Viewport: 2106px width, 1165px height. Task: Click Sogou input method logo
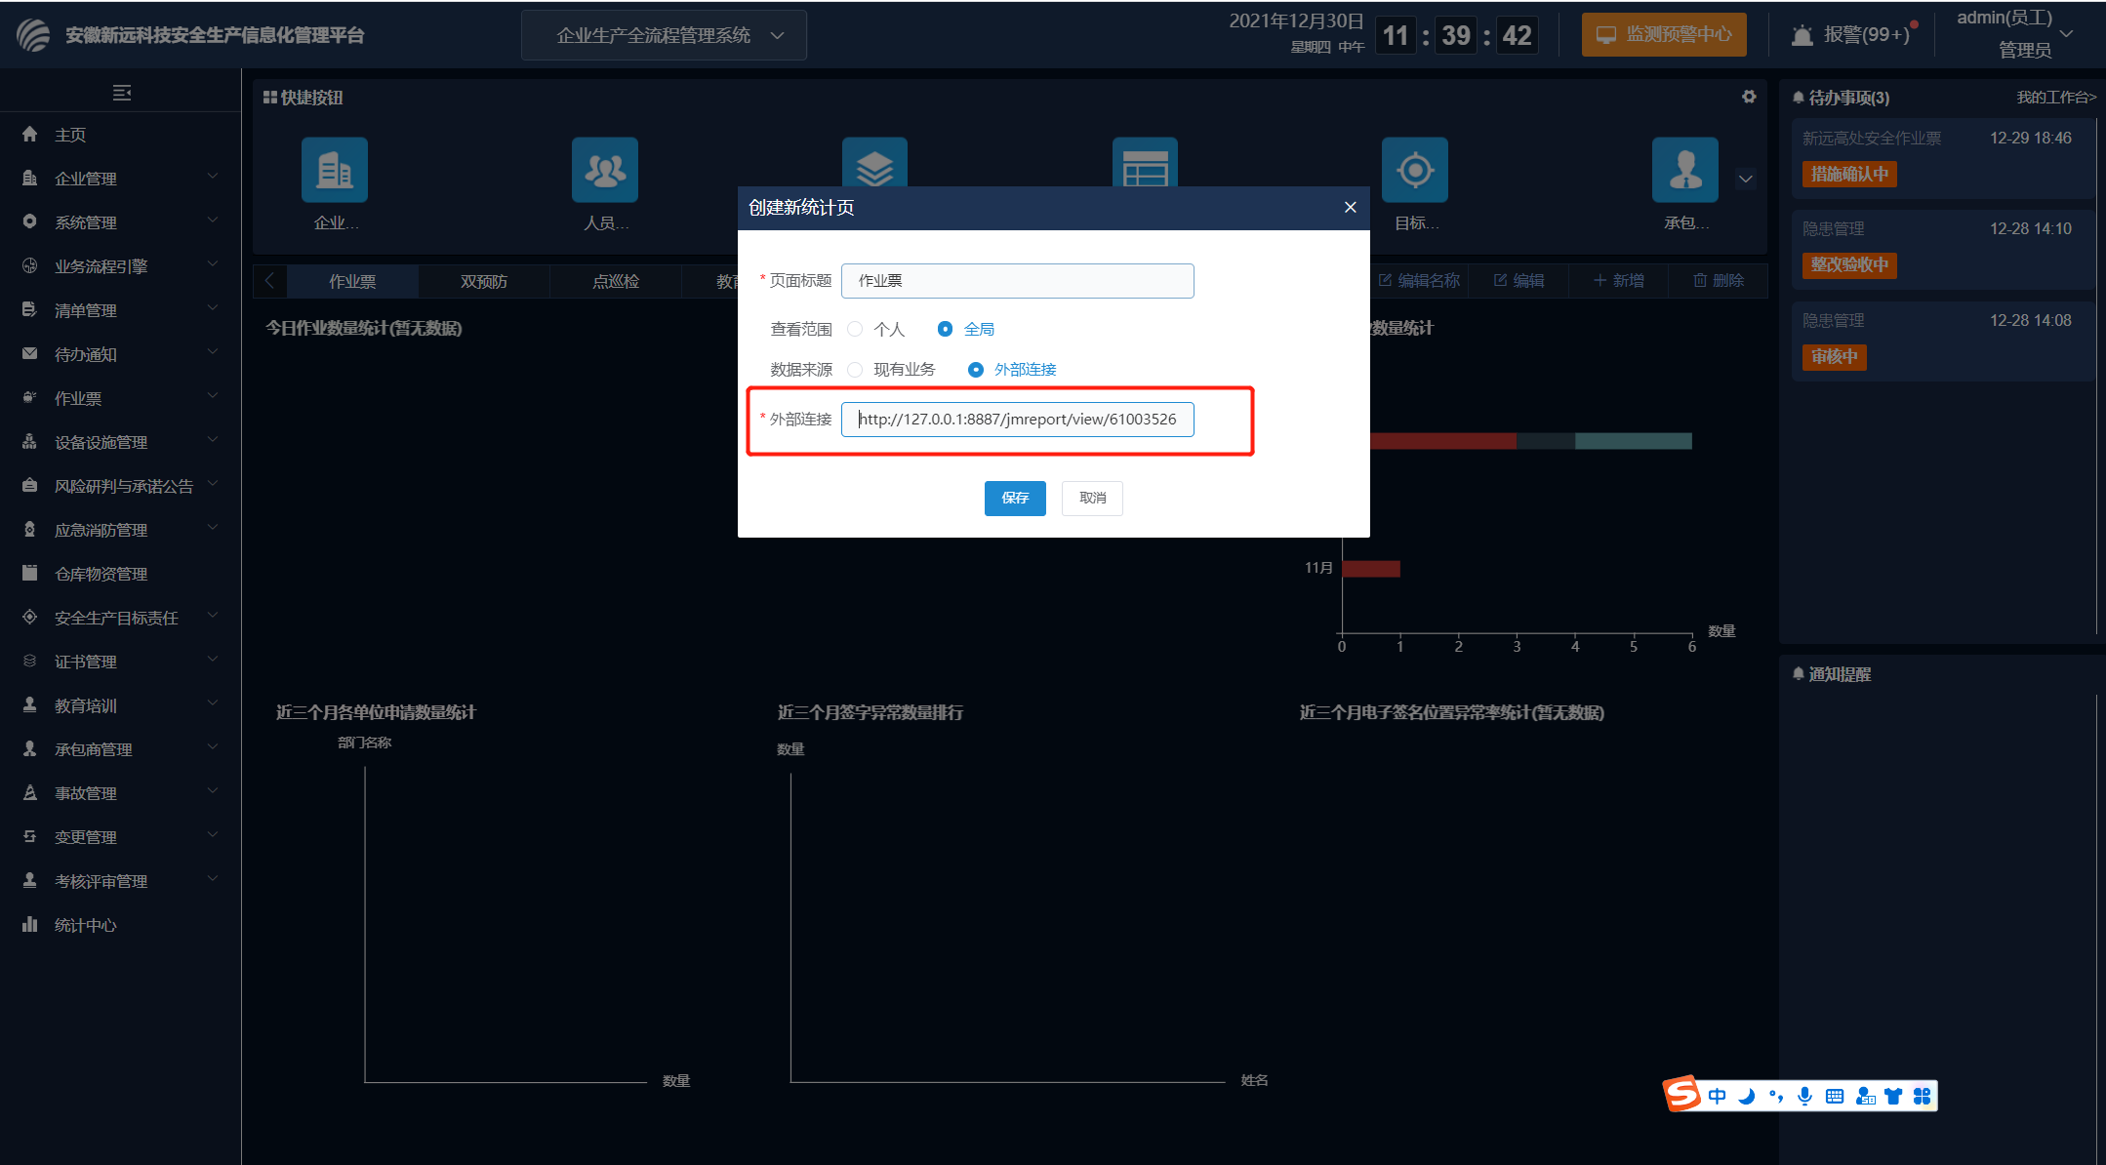(1681, 1094)
